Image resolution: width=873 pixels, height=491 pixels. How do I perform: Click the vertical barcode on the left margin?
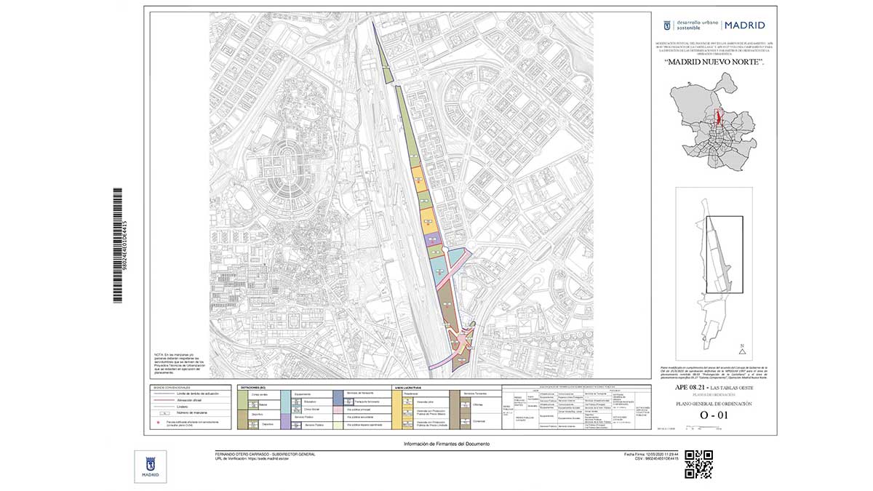tap(118, 245)
